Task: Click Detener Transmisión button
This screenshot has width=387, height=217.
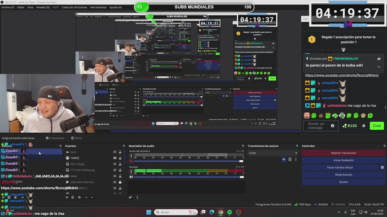Action: point(343,153)
